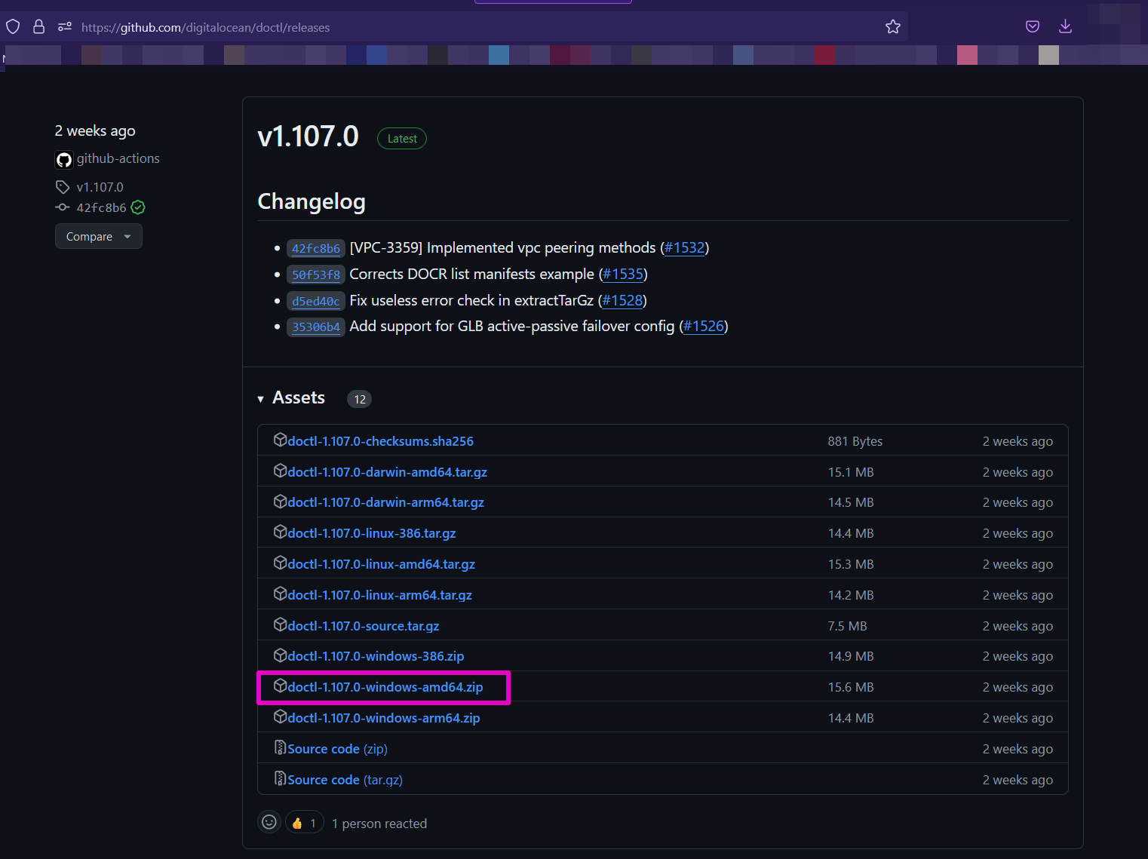Download doctl-1.107.0-linux-386.tar.gz

point(371,533)
